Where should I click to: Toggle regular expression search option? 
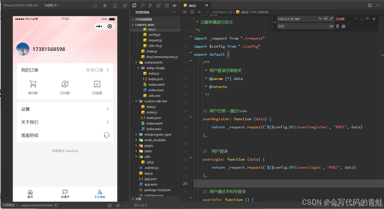click(x=331, y=18)
